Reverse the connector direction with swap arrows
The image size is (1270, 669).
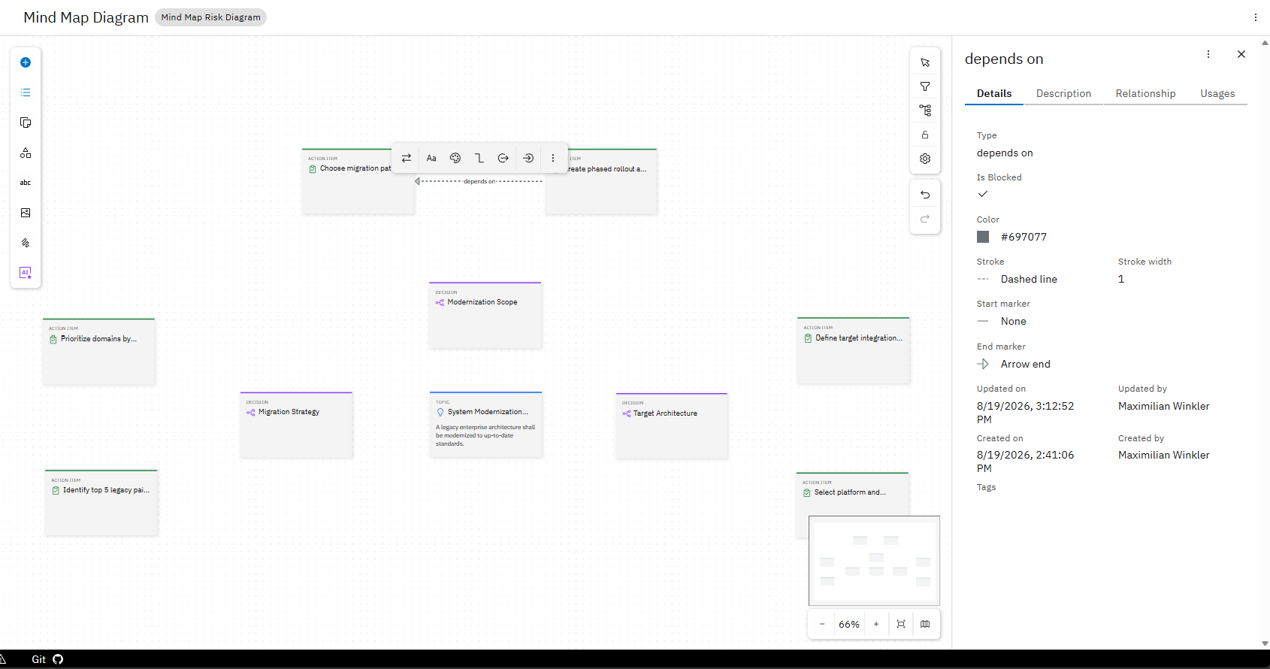(407, 158)
